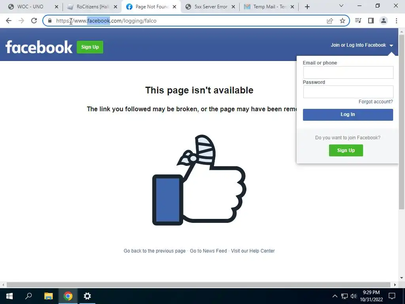Open the Chrome profile avatar
The height and width of the screenshot is (304, 405).
[x=384, y=21]
